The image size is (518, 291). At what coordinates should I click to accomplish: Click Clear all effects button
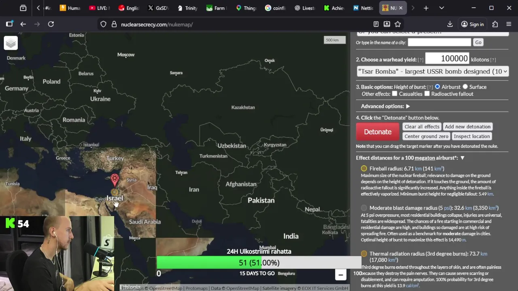(422, 127)
